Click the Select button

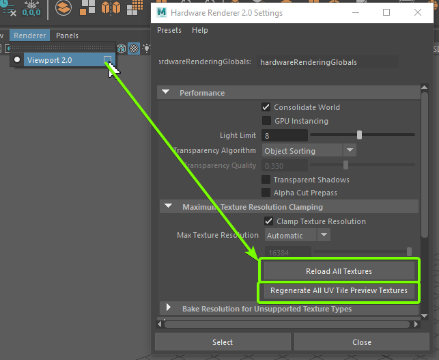pyautogui.click(x=223, y=342)
